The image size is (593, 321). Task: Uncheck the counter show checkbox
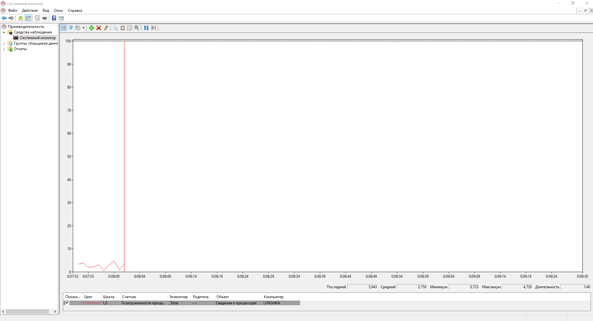[67, 303]
